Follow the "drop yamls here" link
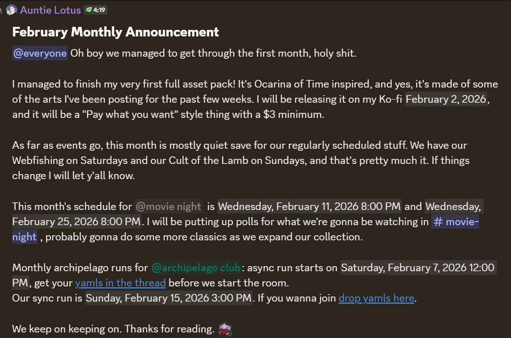The image size is (511, 338). [376, 298]
